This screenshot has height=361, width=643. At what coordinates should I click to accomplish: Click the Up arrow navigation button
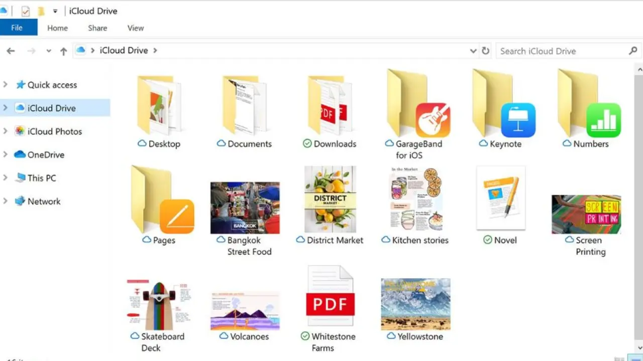coord(63,51)
